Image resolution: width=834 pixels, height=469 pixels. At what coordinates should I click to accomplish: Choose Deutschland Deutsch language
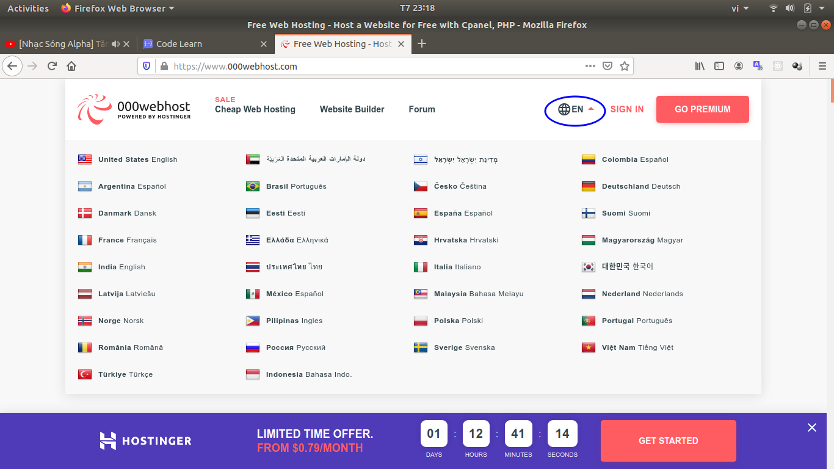pyautogui.click(x=631, y=186)
